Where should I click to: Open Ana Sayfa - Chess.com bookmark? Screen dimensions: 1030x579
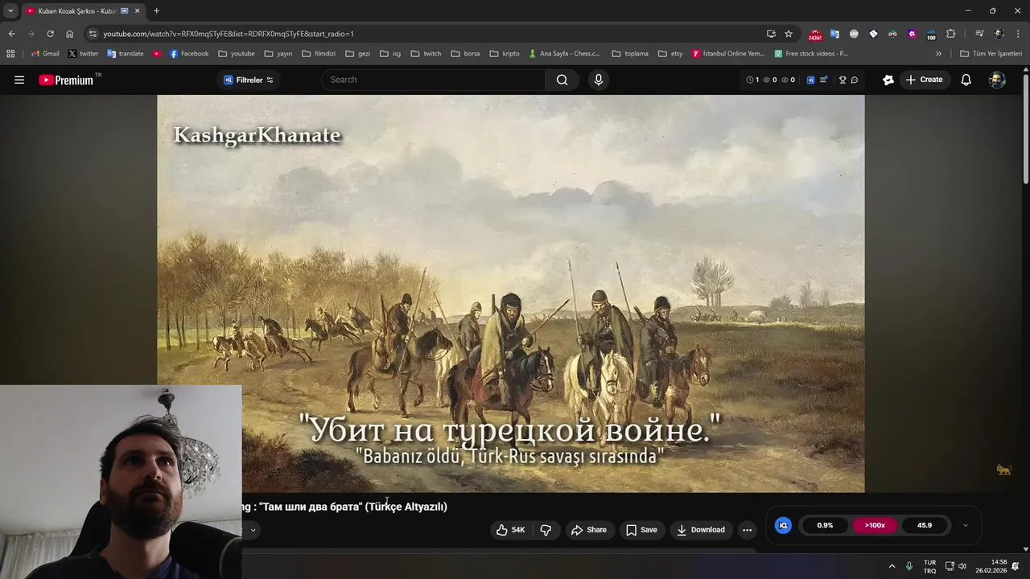tap(565, 54)
